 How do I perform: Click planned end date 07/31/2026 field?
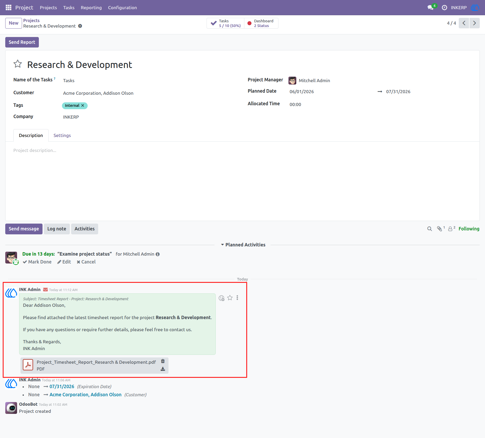(398, 92)
